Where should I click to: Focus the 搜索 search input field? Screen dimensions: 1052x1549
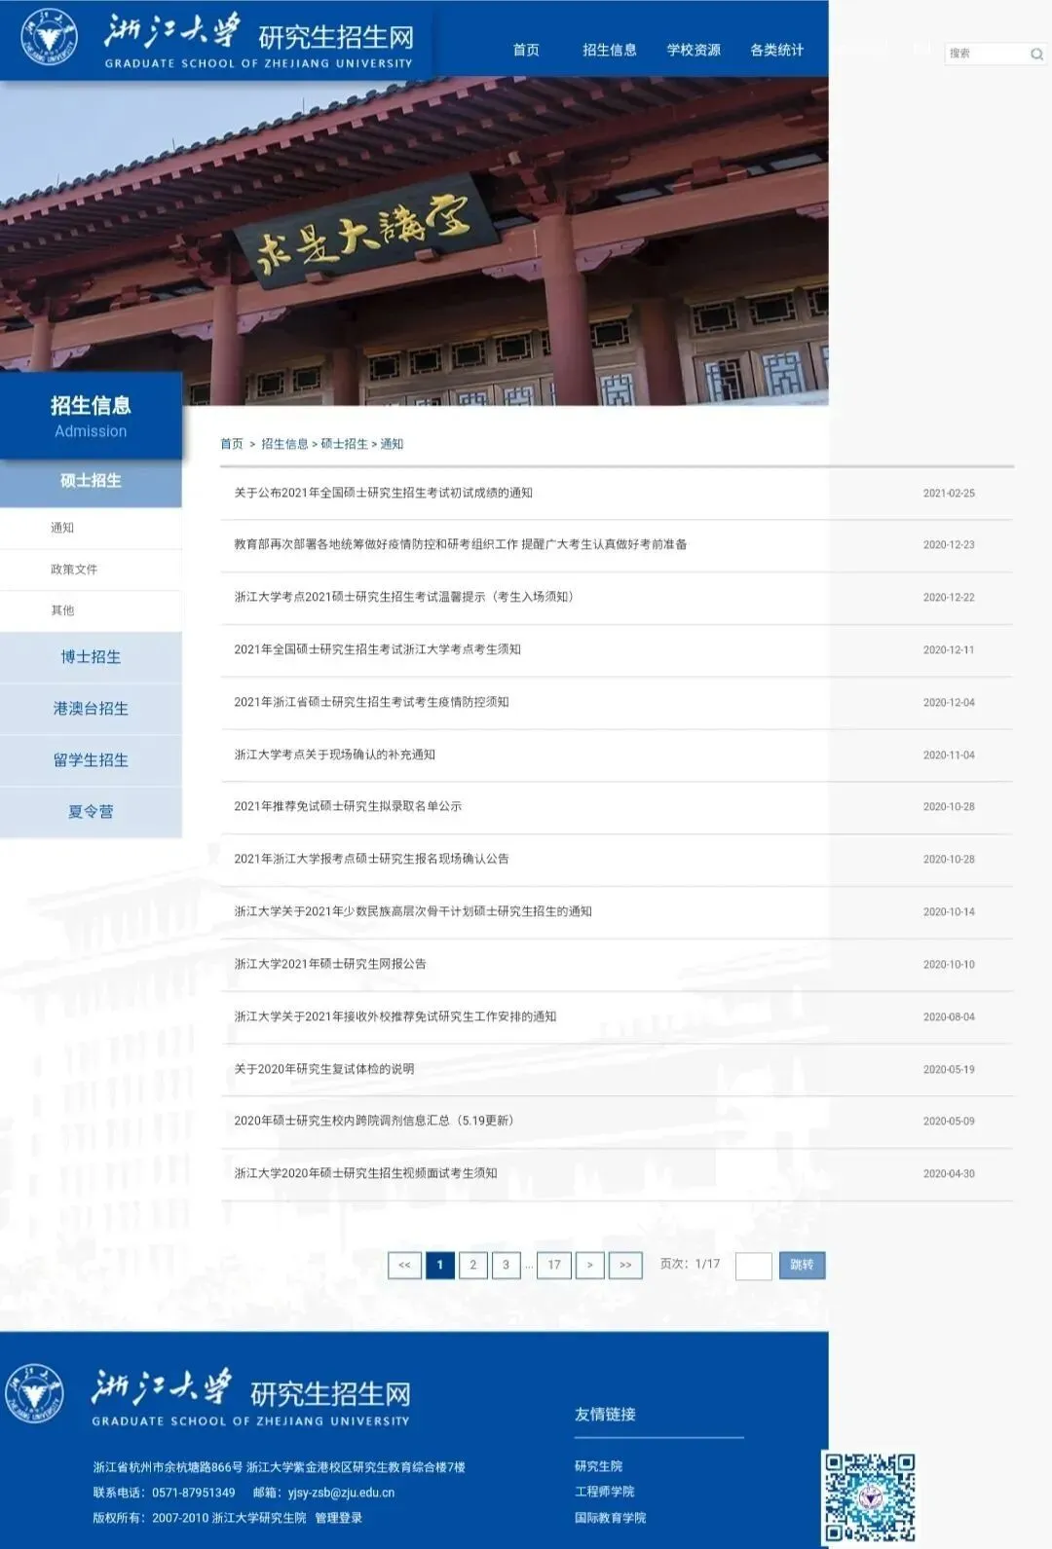click(987, 54)
